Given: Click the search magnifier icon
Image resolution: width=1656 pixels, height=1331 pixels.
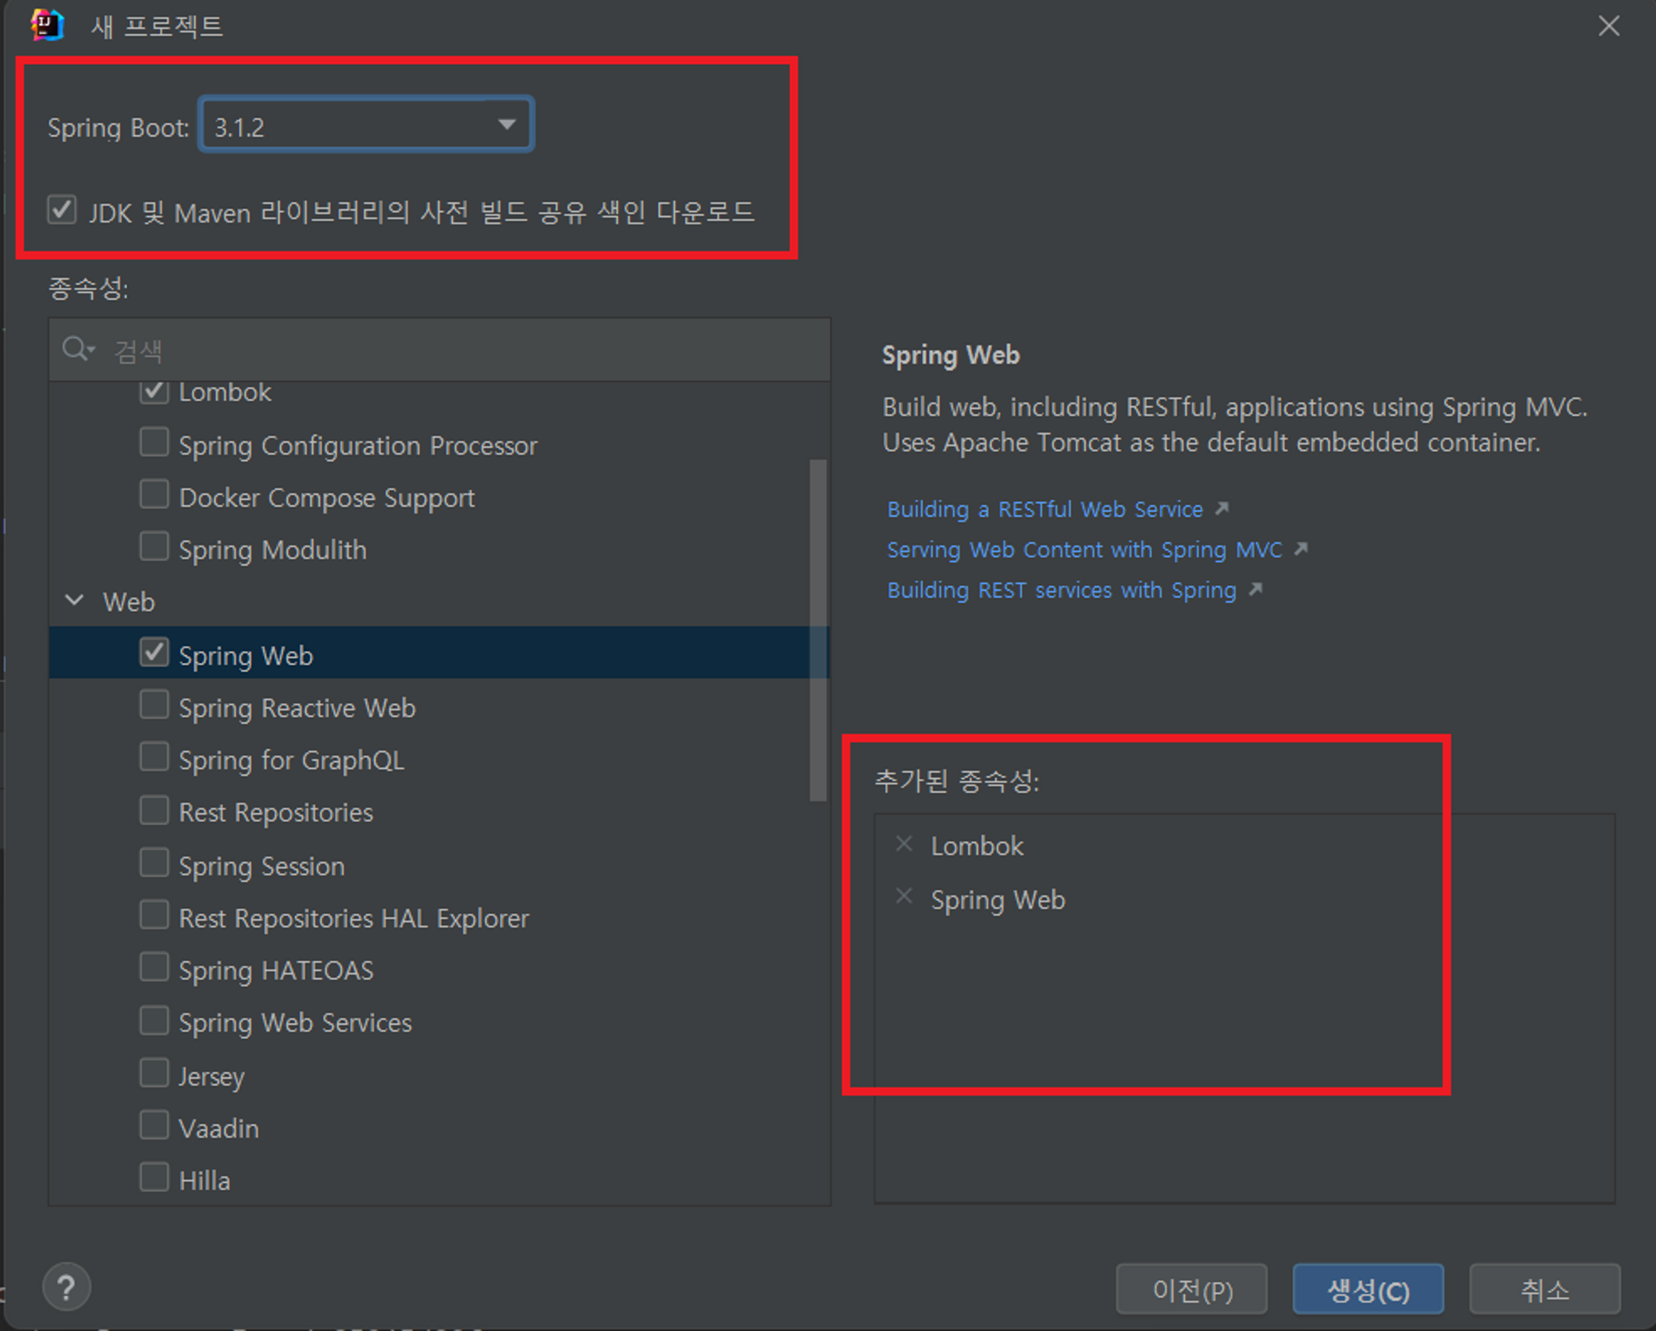Looking at the screenshot, I should pyautogui.click(x=76, y=349).
